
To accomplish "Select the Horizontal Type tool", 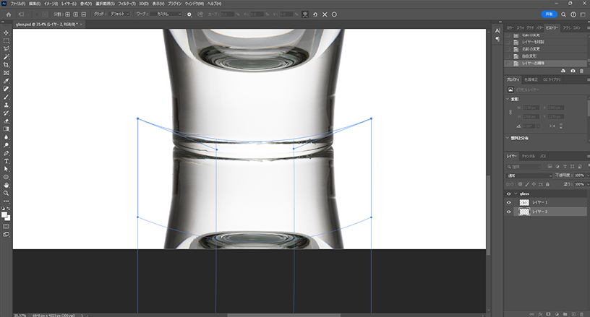I will (x=6, y=161).
